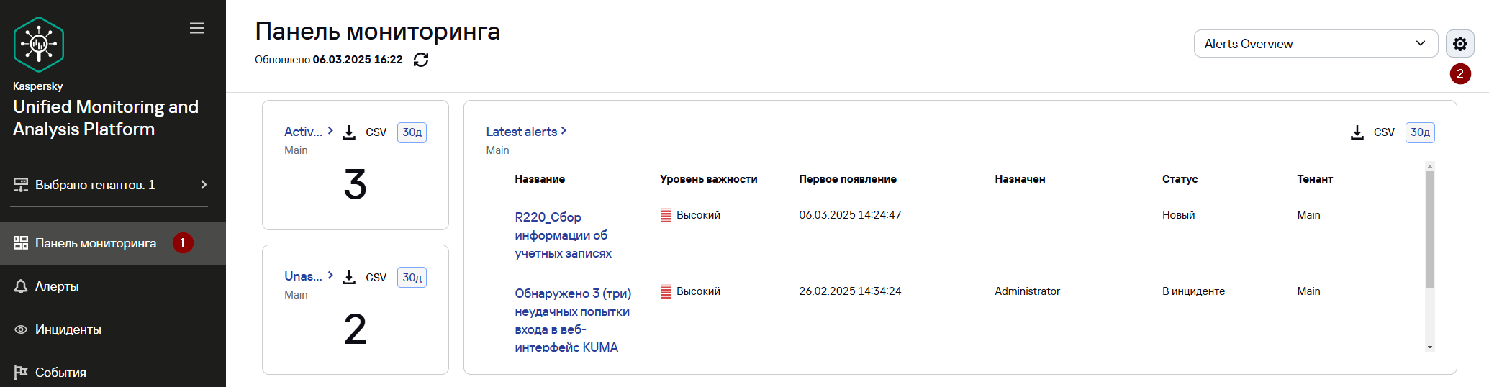The image size is (1489, 387).
Task: Click CSV label in Latest alerts widget
Action: (x=1384, y=132)
